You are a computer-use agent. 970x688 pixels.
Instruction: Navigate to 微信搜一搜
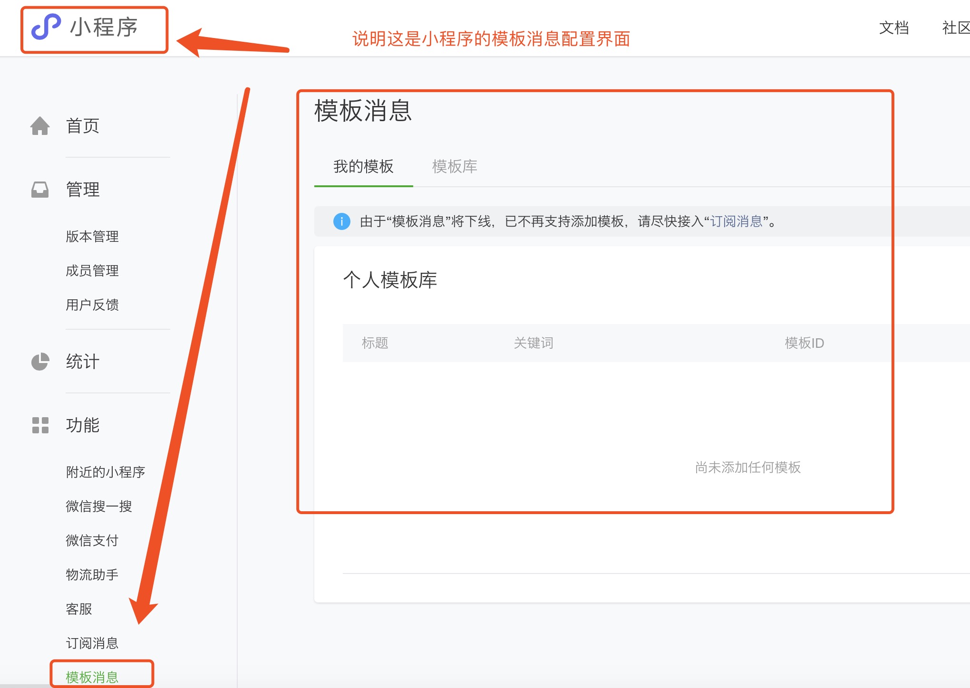pos(98,506)
